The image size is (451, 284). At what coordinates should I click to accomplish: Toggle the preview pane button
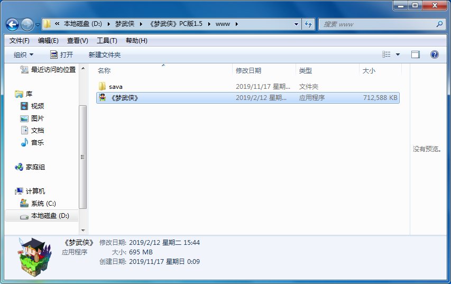415,54
